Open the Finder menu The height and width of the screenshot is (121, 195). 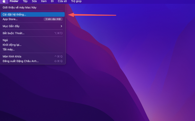[14, 1]
